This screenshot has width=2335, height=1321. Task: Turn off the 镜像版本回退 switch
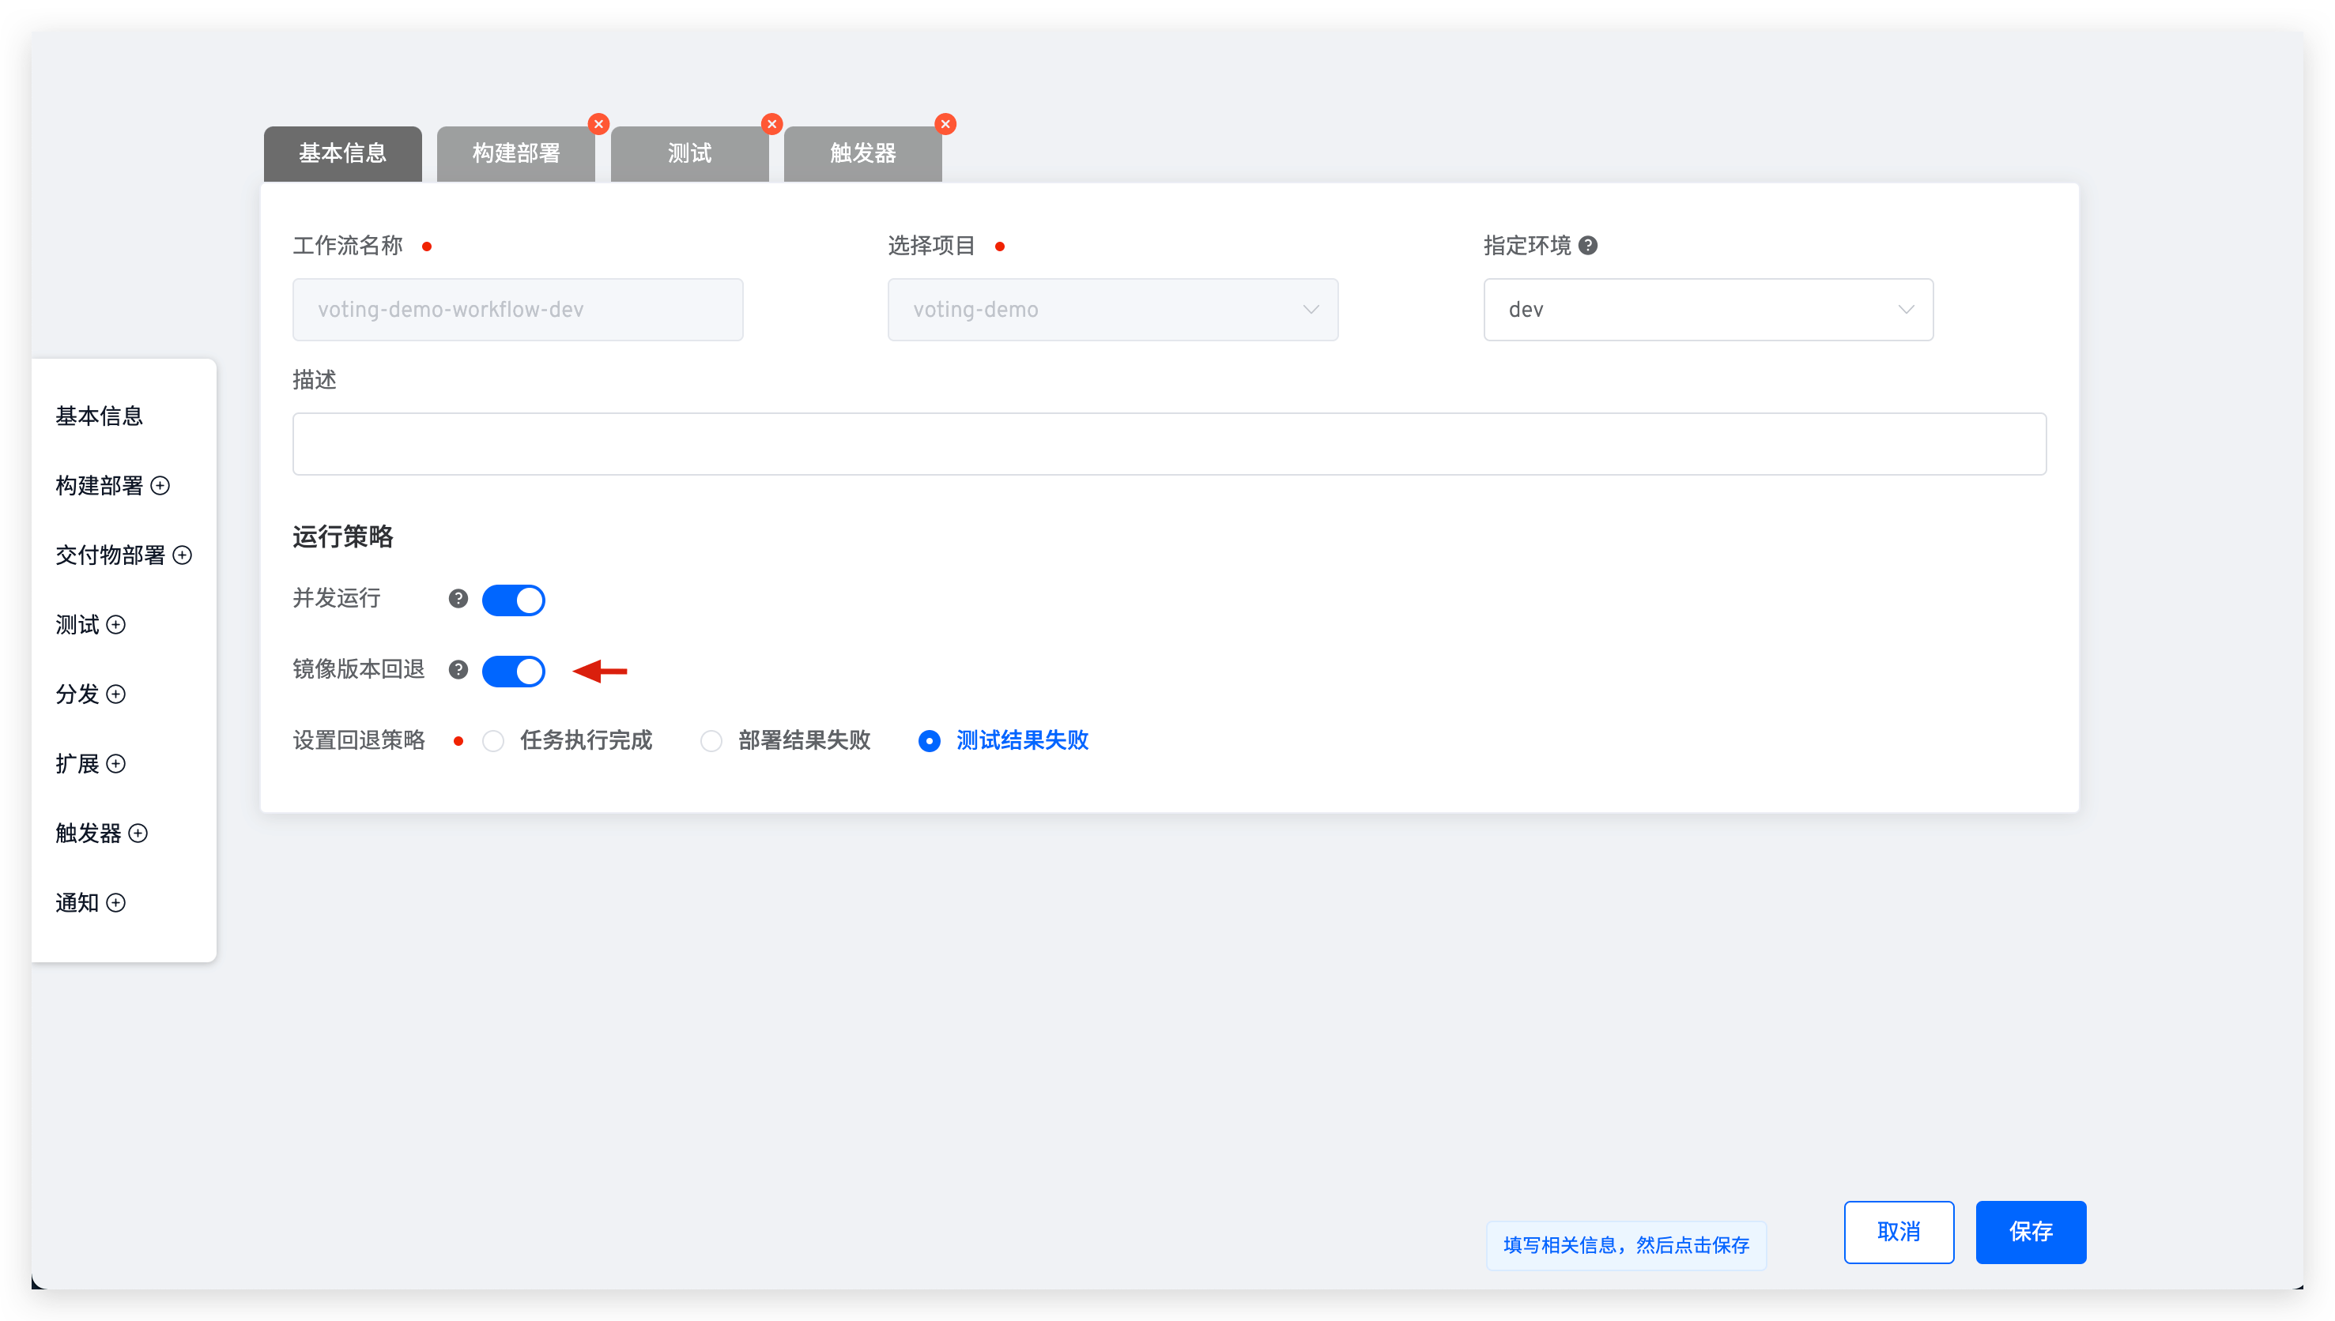click(514, 671)
